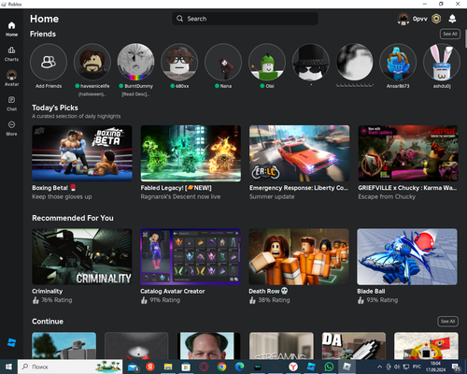Open friend BurntDummy's avatar

135,62
